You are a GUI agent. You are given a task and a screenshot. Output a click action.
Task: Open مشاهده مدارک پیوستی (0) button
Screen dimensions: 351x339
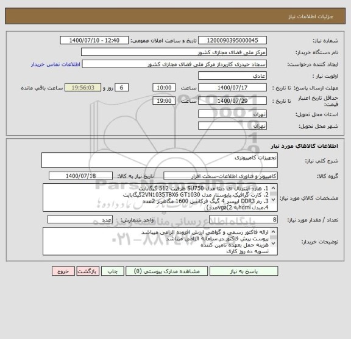167,271
